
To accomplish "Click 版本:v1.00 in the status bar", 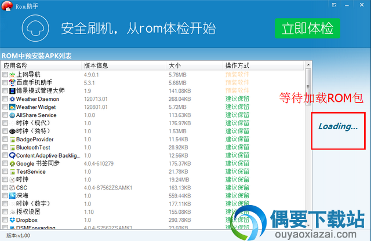I will (18, 236).
